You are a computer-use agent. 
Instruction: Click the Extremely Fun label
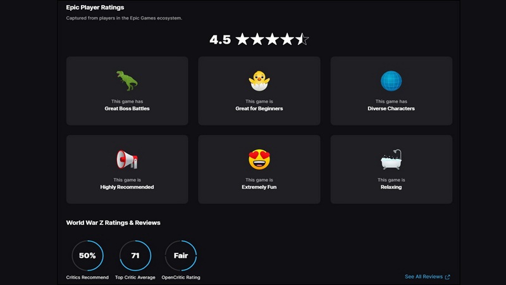tap(259, 187)
